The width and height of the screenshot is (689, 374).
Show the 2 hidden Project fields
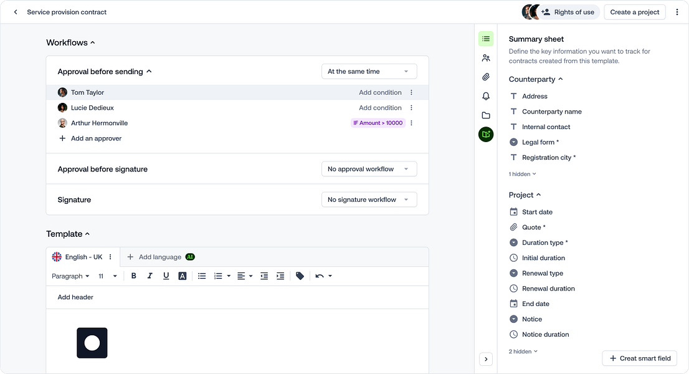[523, 352]
